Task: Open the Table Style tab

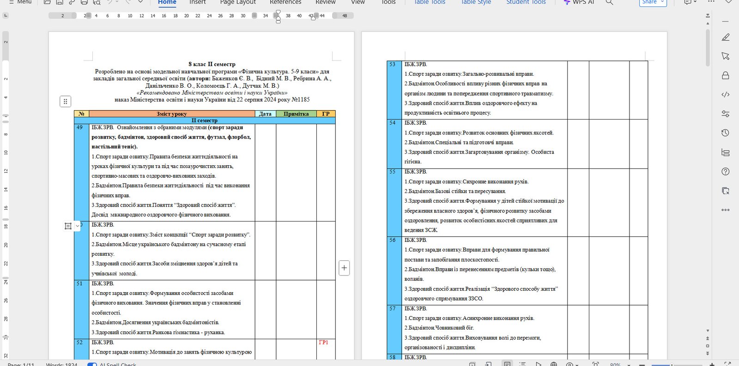Action: point(476,2)
